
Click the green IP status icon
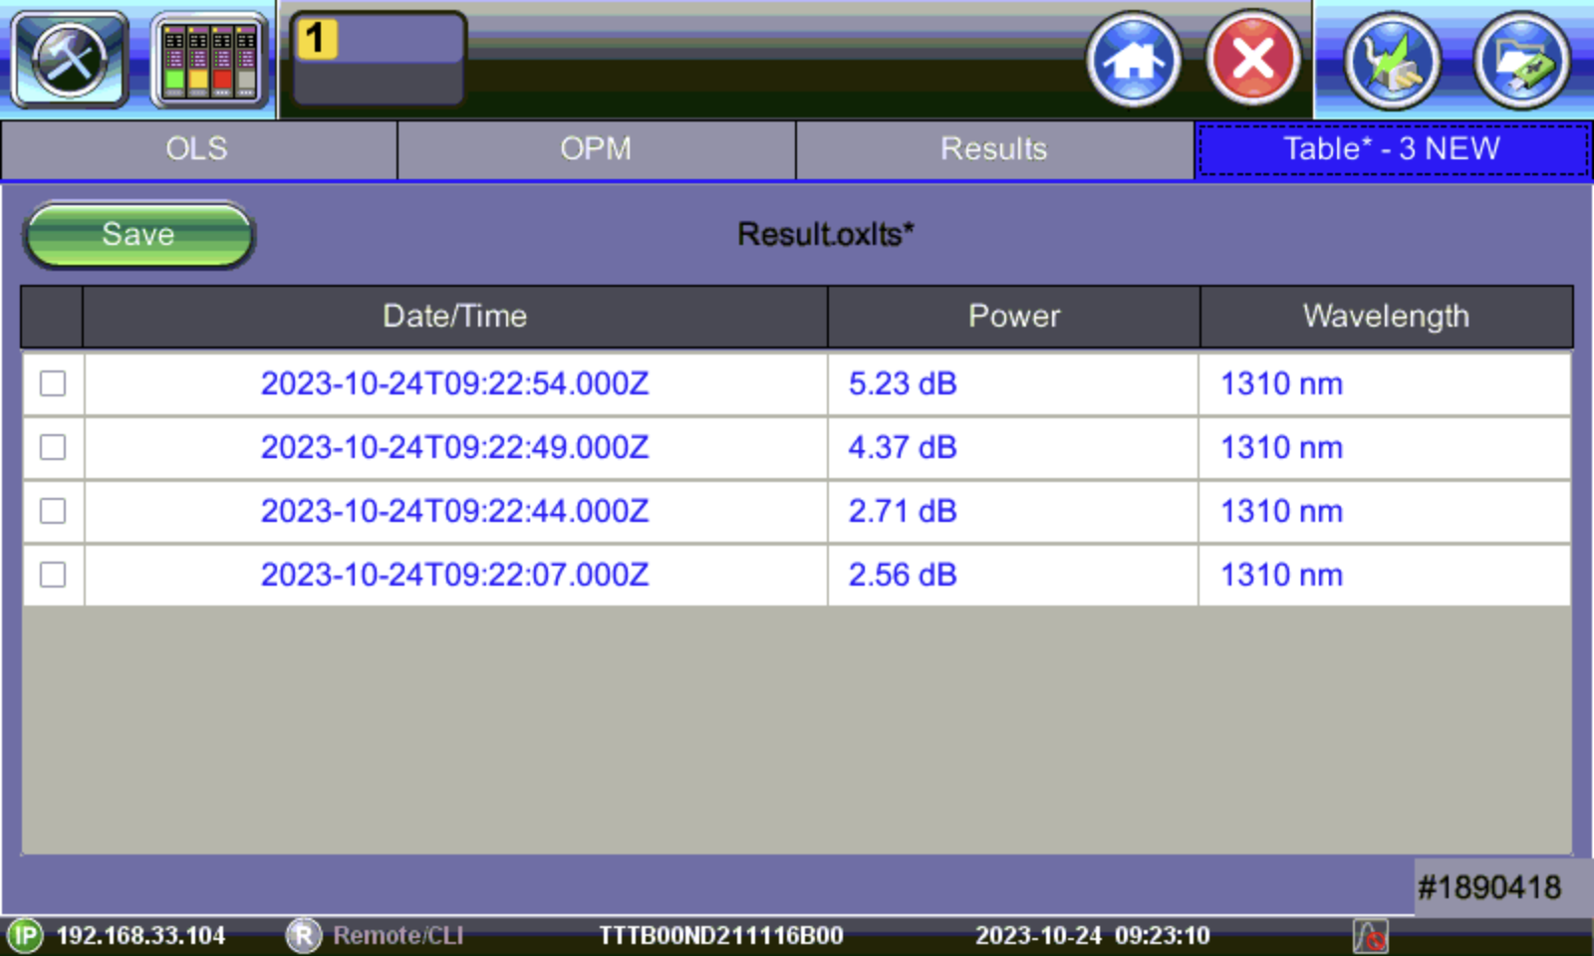25,936
